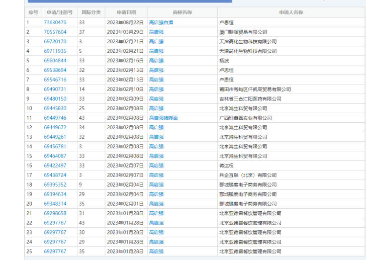
Task: Select application number 69711935
Action: [x=55, y=51]
